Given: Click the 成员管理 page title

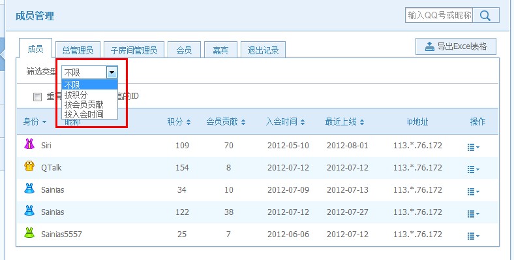Looking at the screenshot, I should point(35,16).
